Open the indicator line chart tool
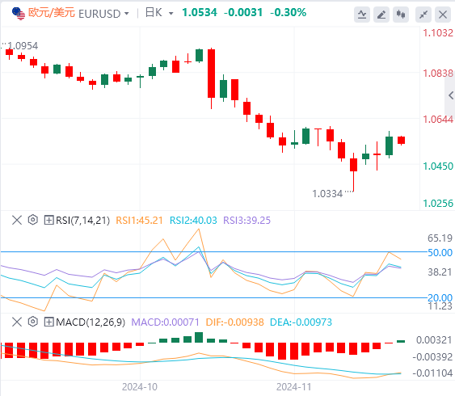The height and width of the screenshot is (396, 455). click(362, 15)
